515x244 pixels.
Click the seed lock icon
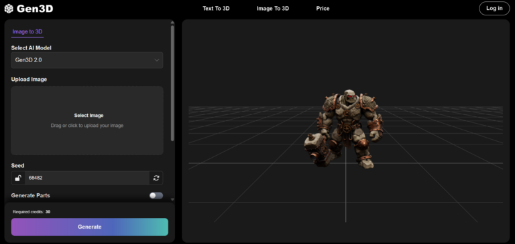tap(18, 178)
